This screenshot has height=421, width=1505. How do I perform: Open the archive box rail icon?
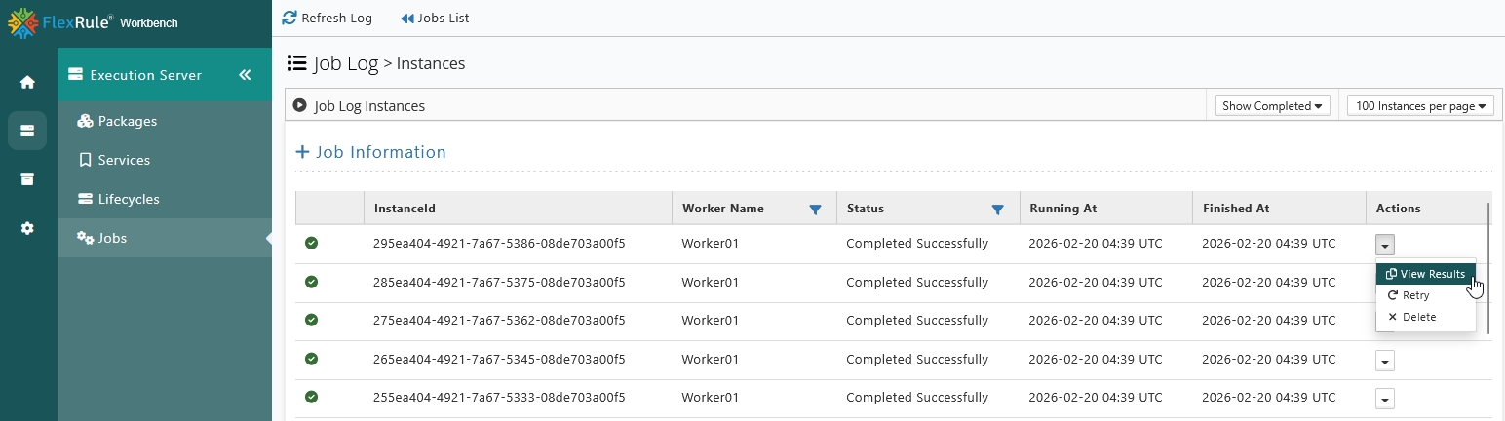point(27,179)
